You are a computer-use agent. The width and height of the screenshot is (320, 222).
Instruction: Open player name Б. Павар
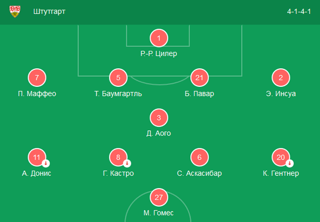coord(199,93)
